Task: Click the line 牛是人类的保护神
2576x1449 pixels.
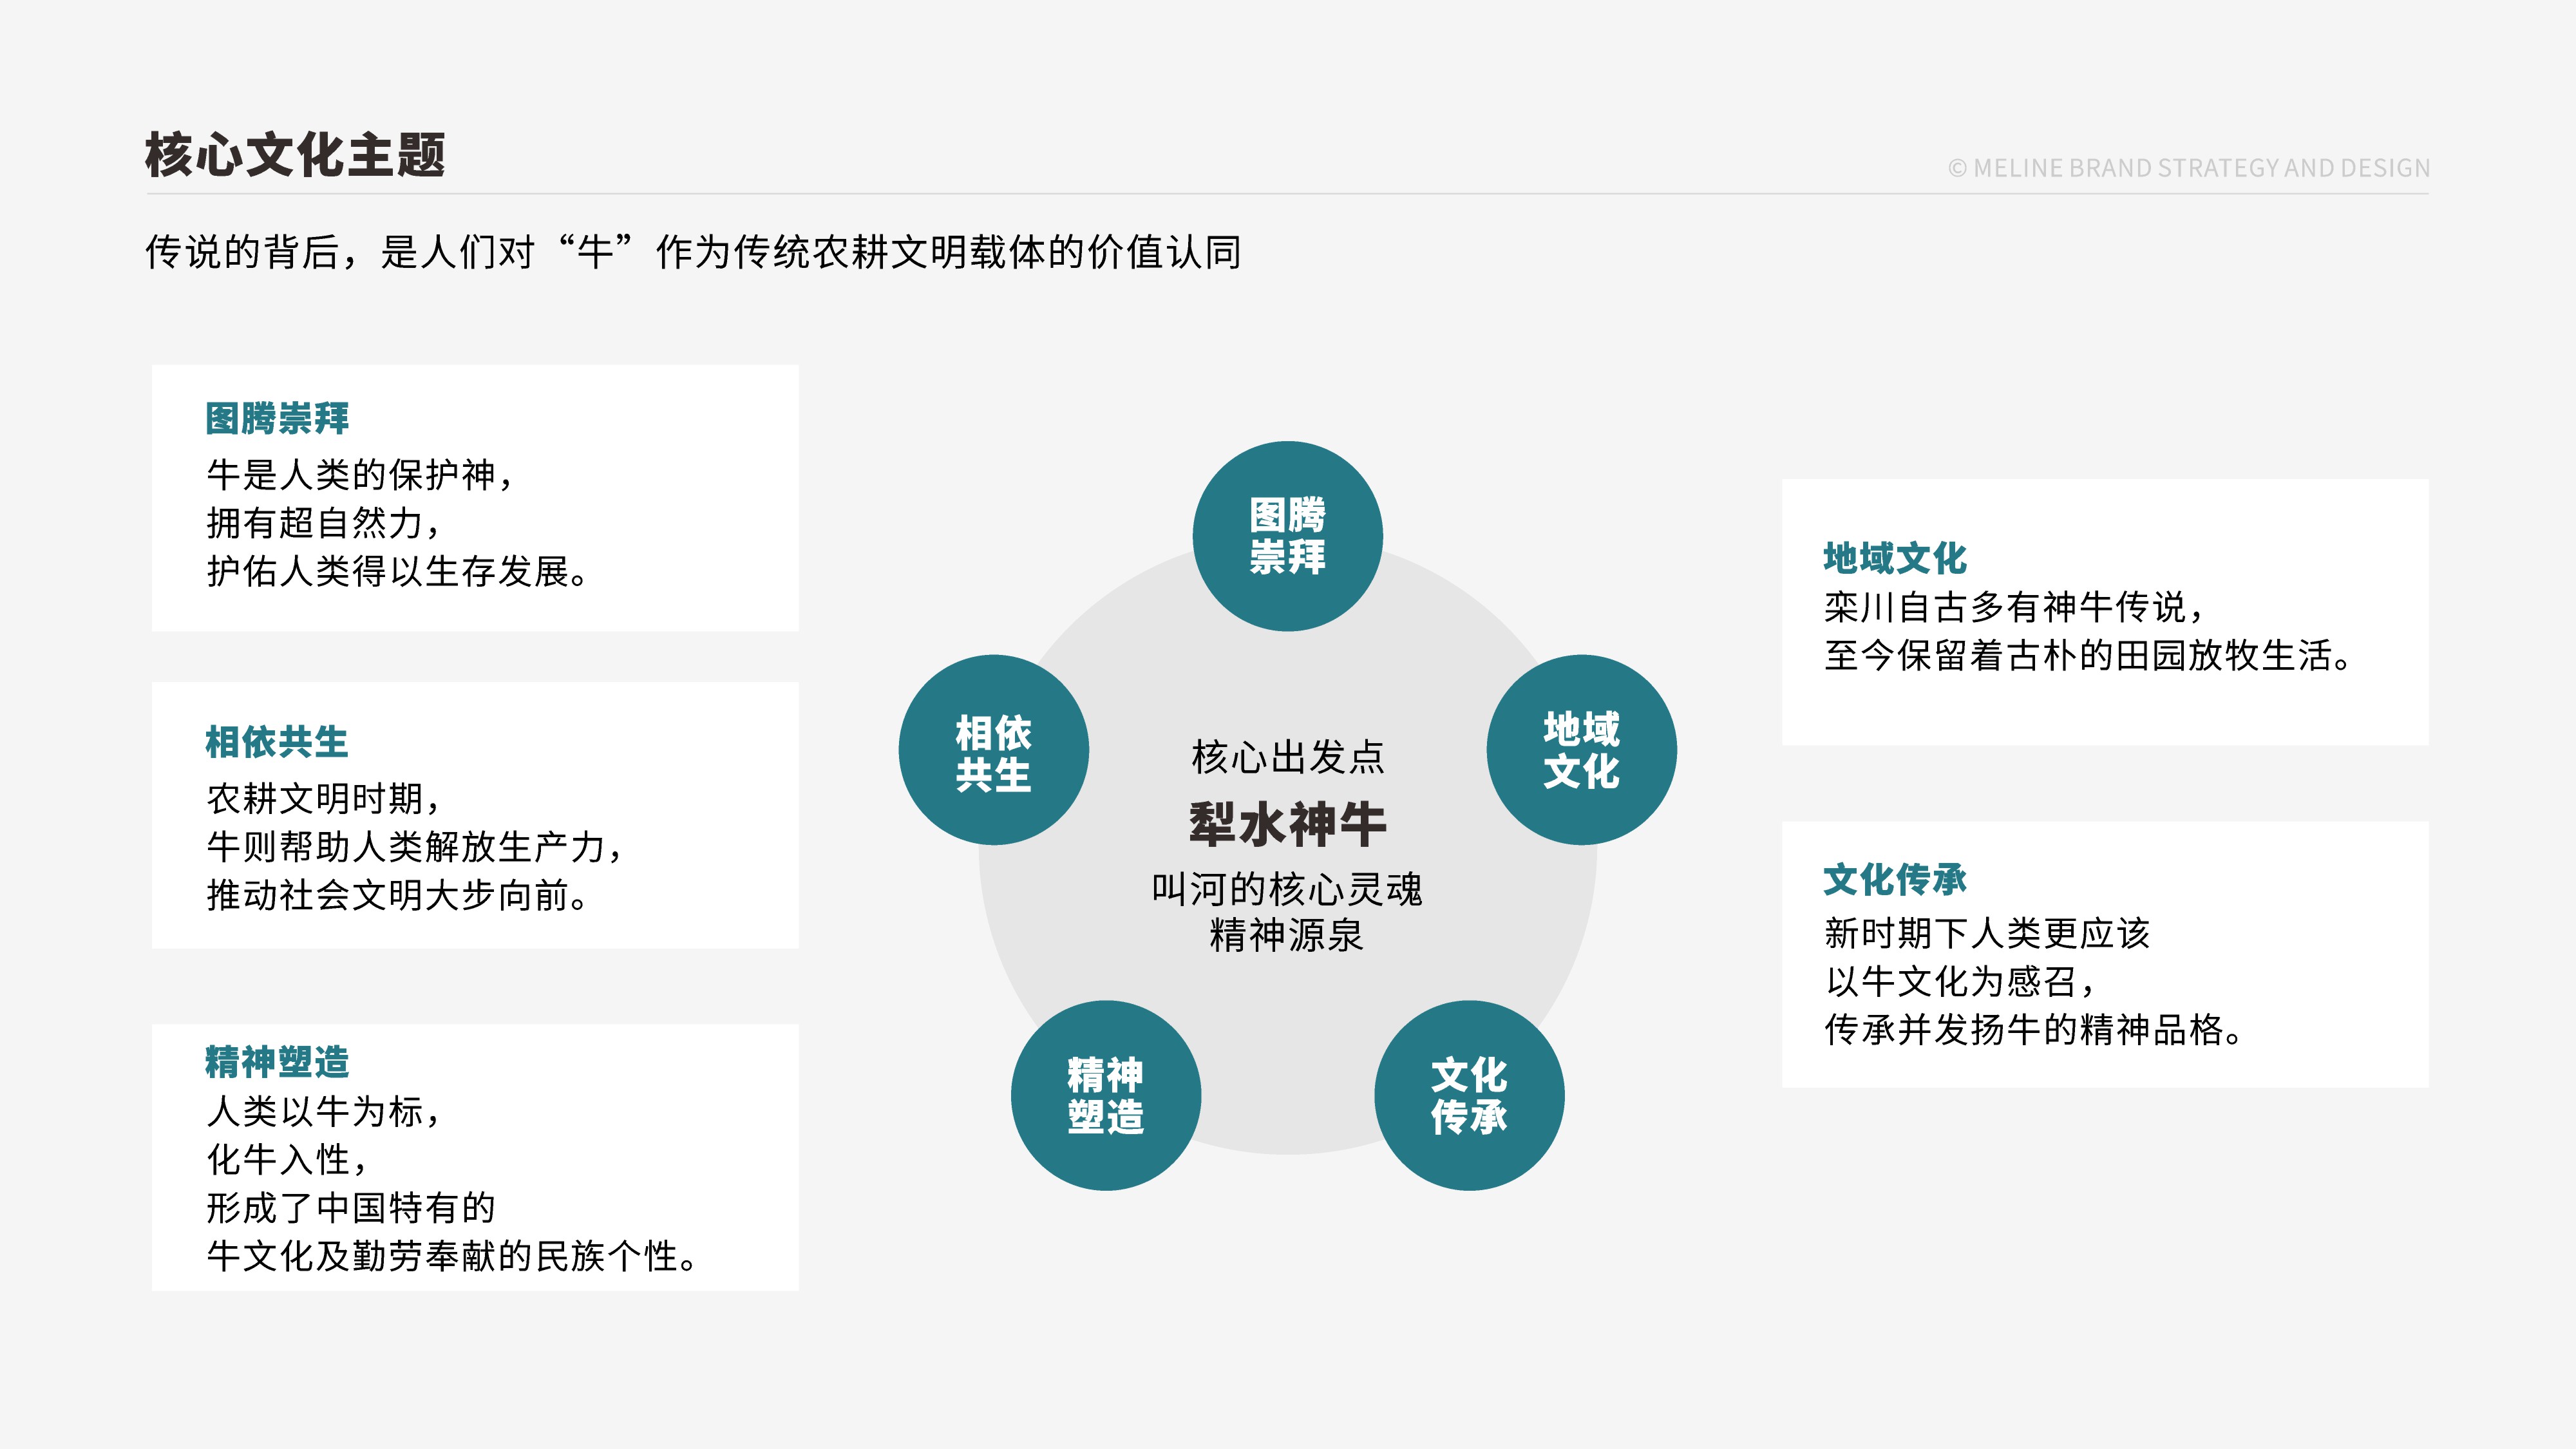Action: [360, 475]
